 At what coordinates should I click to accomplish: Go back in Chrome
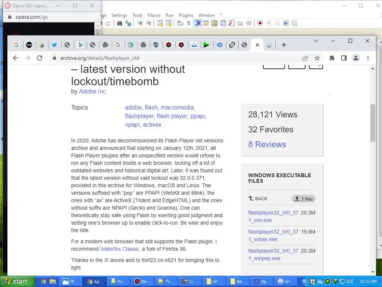pyautogui.click(x=16, y=58)
